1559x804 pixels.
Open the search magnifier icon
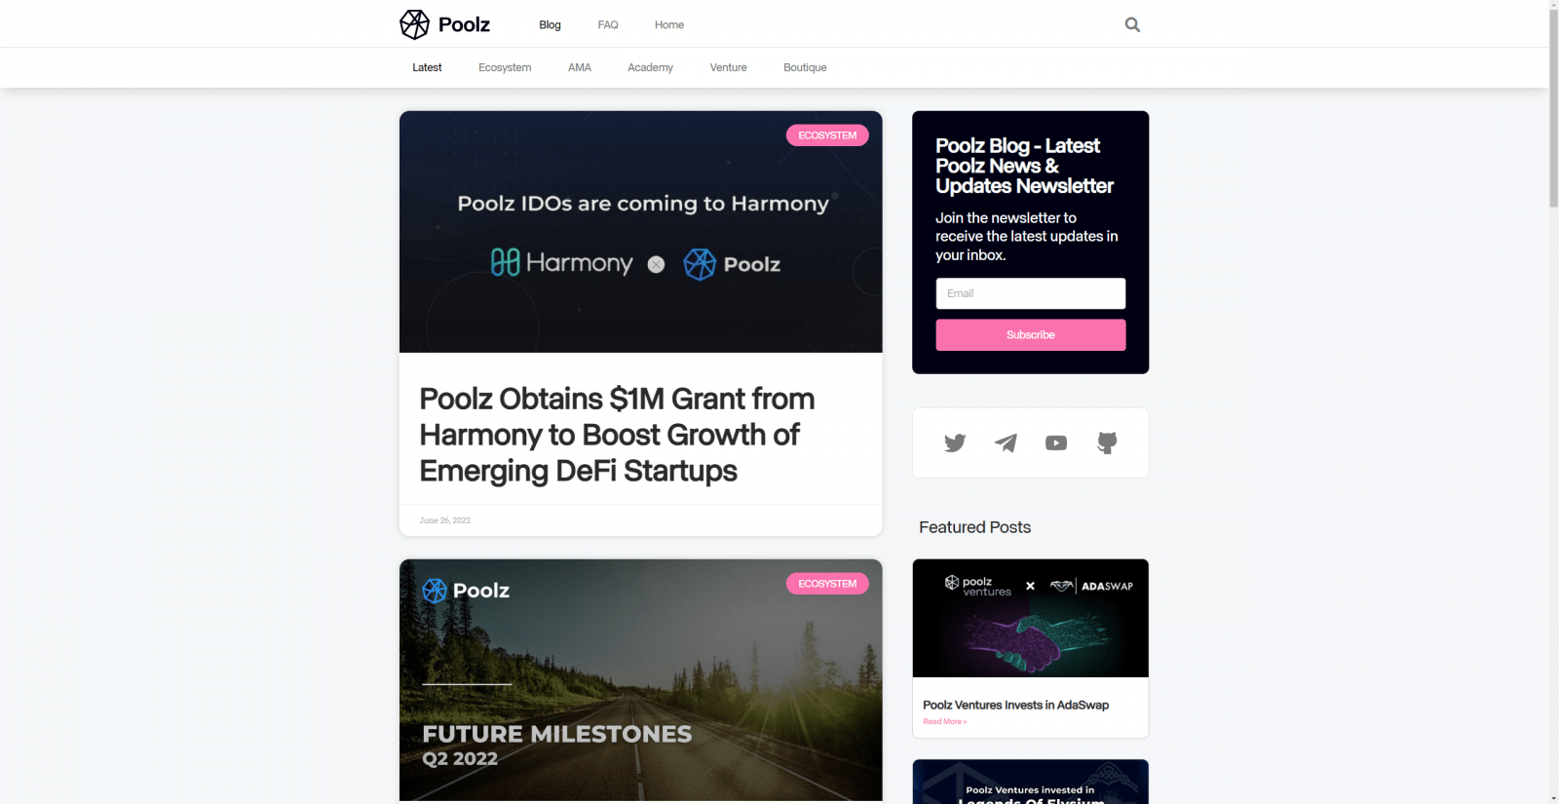click(1132, 24)
